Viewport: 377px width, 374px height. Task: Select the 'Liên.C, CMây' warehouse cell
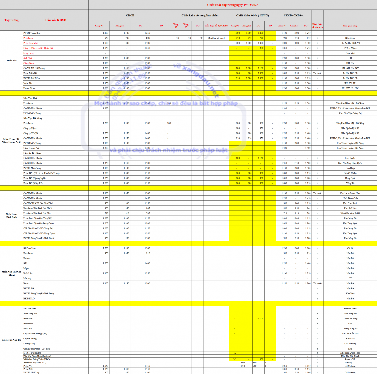[x=350, y=173]
